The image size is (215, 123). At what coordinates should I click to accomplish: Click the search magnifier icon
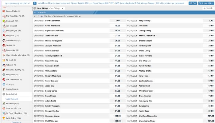click(x=35, y=3)
